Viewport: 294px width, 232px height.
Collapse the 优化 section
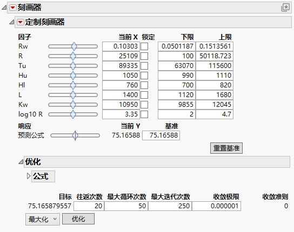21,162
